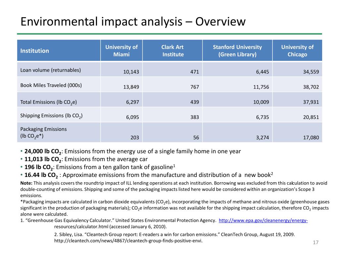Select the Chicago shipping emissions value 20,851
The width and height of the screenshot is (339, 254).
tap(311, 117)
